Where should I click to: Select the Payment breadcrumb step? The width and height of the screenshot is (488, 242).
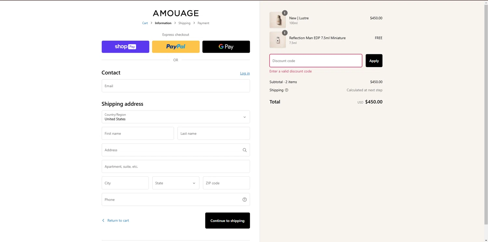[x=203, y=23]
